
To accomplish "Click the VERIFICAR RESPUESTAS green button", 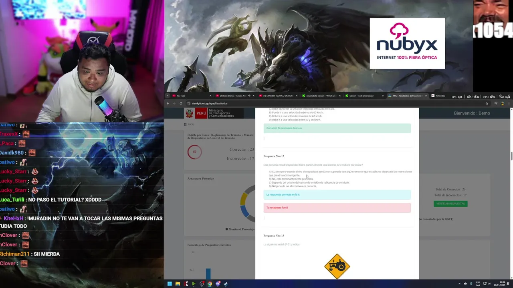I will 450,204.
